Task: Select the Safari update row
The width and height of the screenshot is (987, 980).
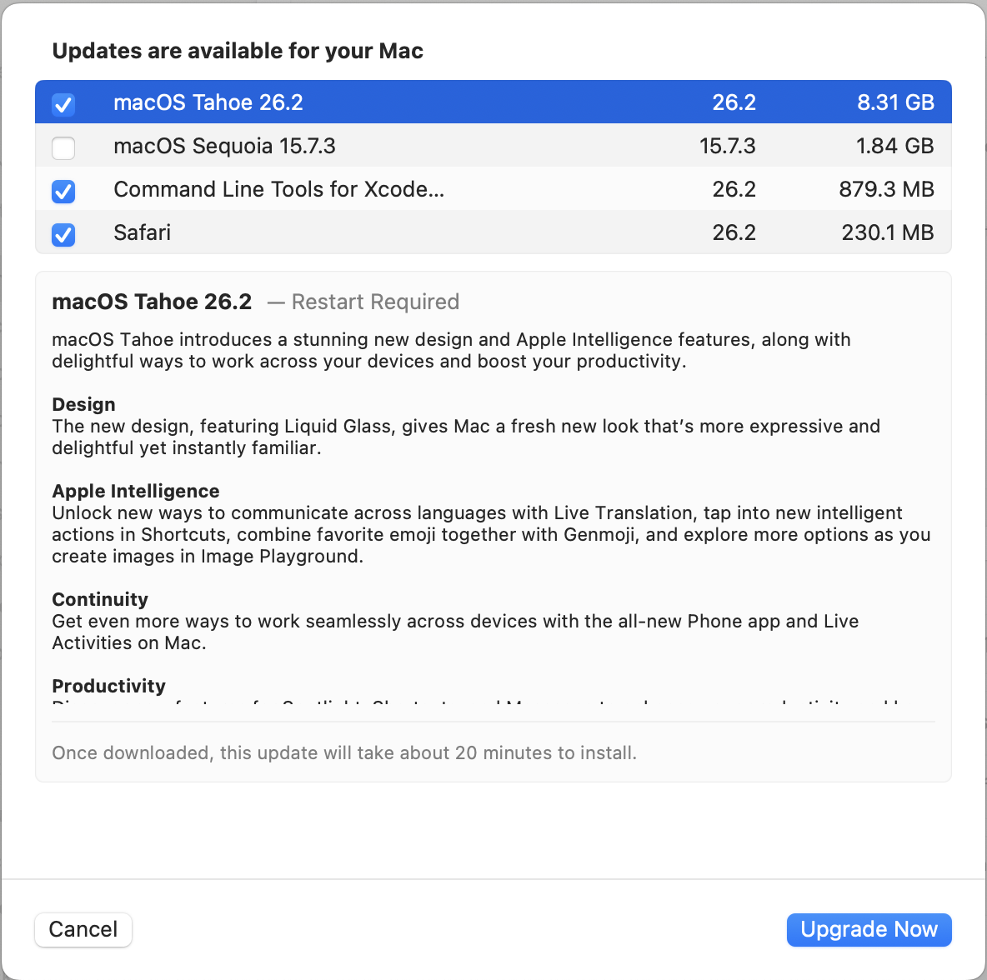Action: [333, 232]
